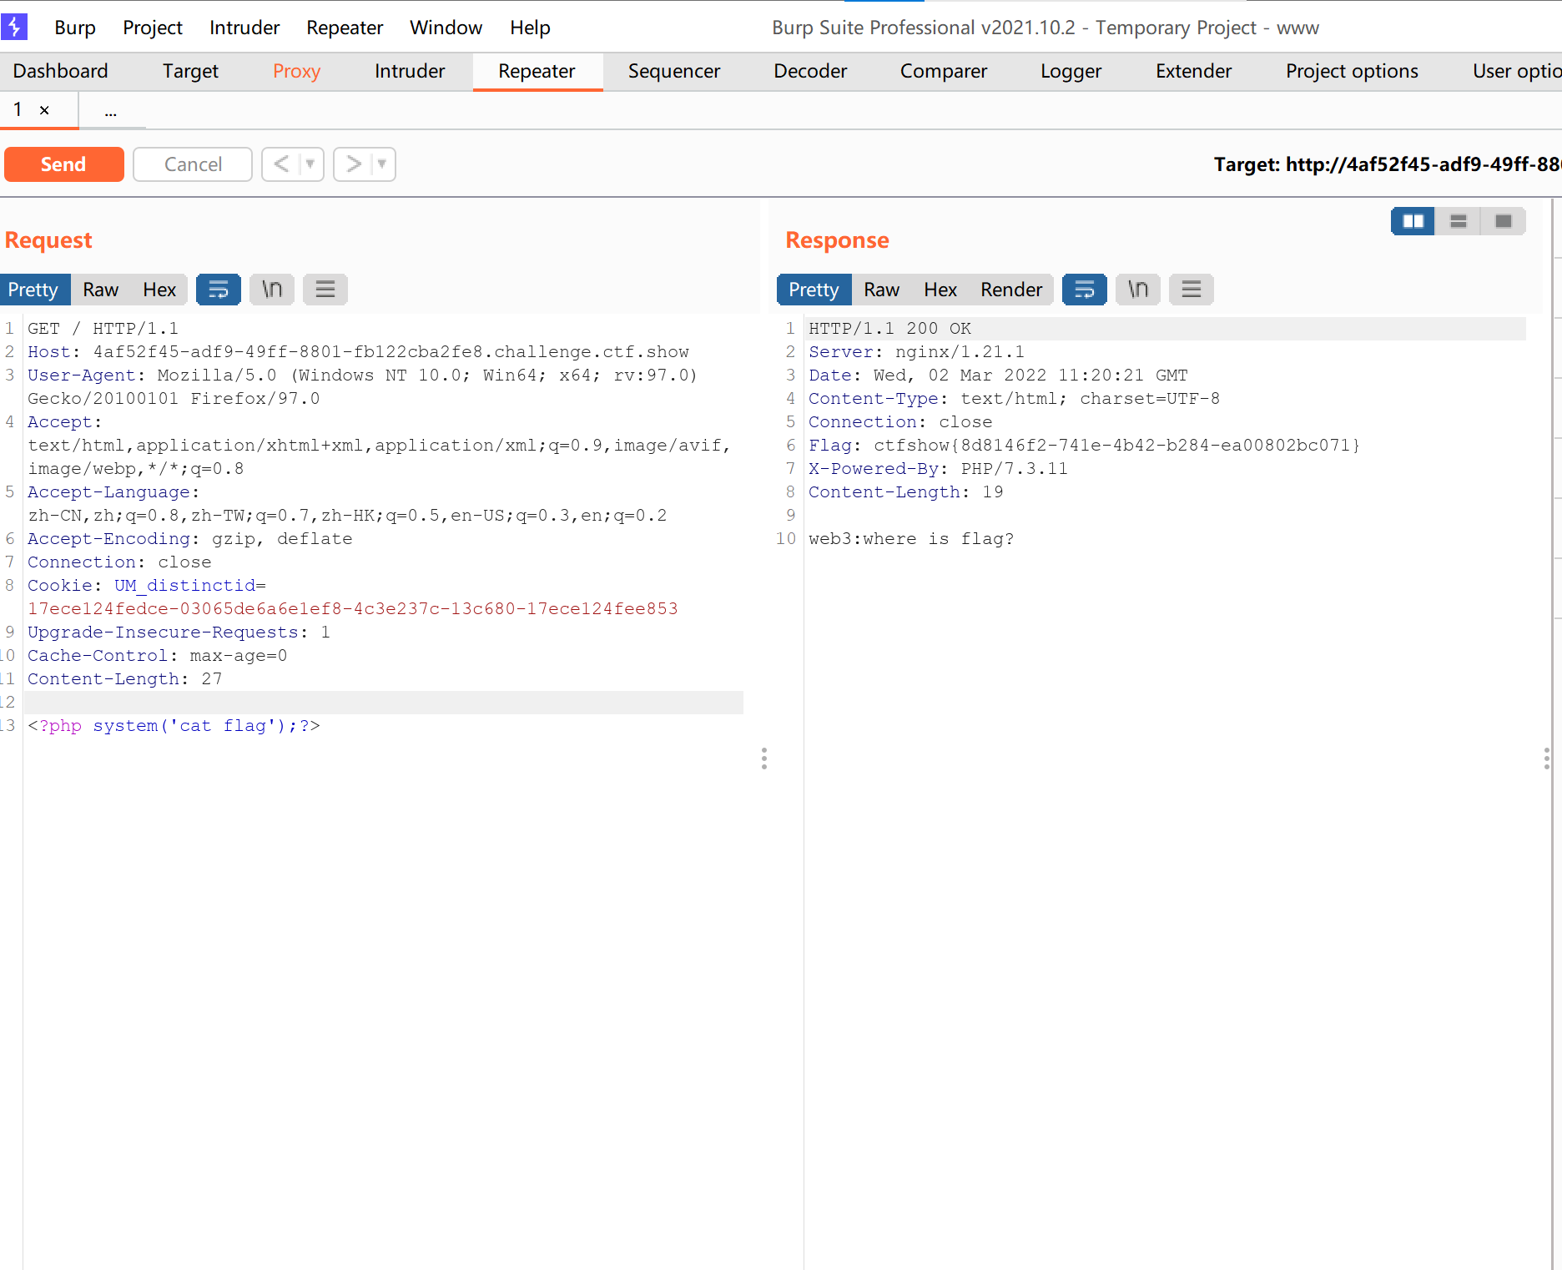Click the Cancel button
Image resolution: width=1562 pixels, height=1270 pixels.
point(193,164)
